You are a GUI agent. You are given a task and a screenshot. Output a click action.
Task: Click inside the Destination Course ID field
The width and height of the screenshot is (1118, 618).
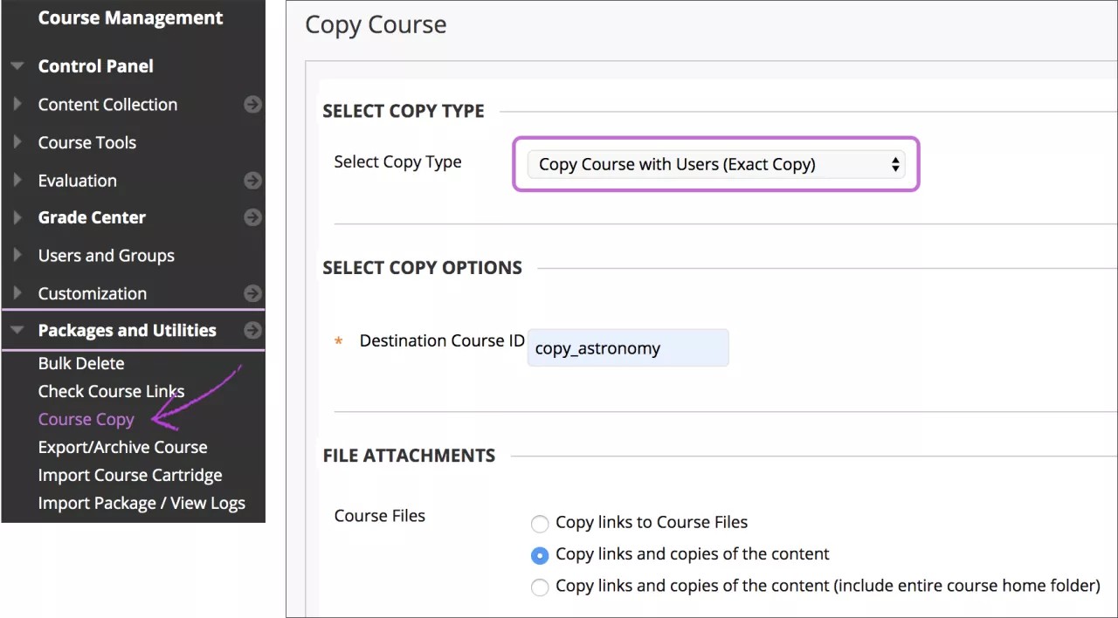click(x=627, y=347)
